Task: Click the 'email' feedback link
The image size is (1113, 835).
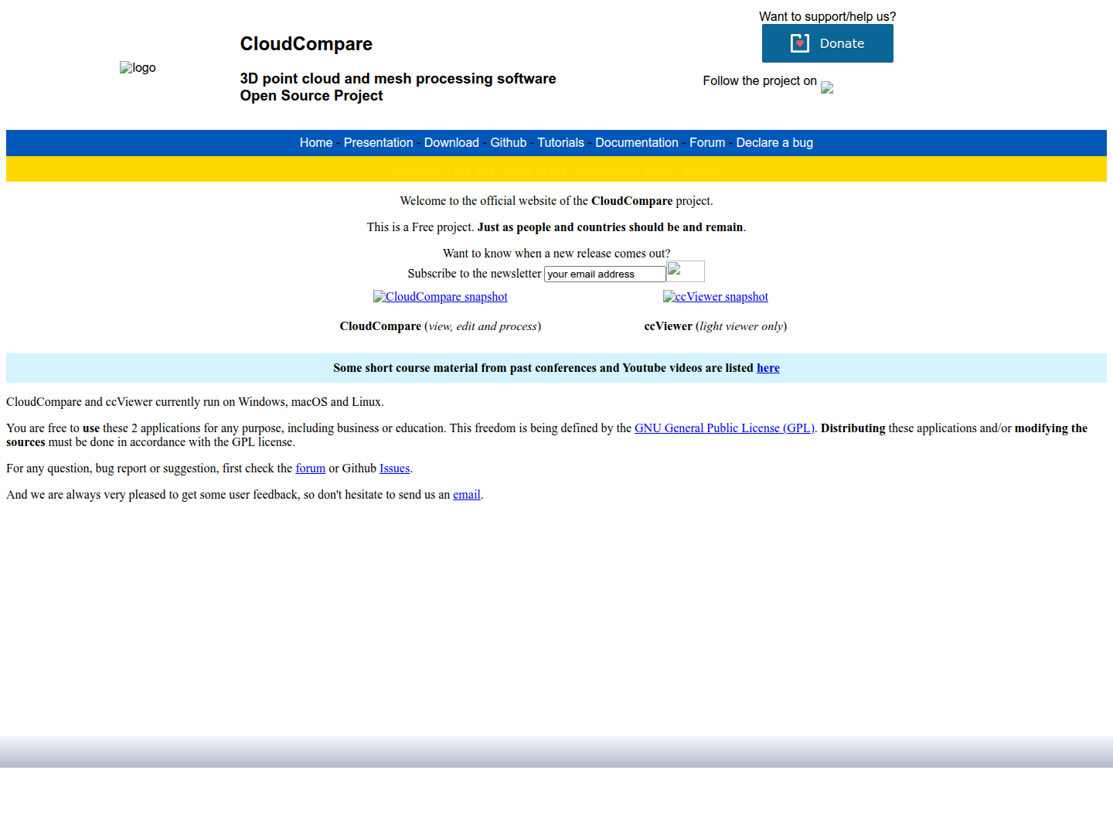Action: coord(467,495)
